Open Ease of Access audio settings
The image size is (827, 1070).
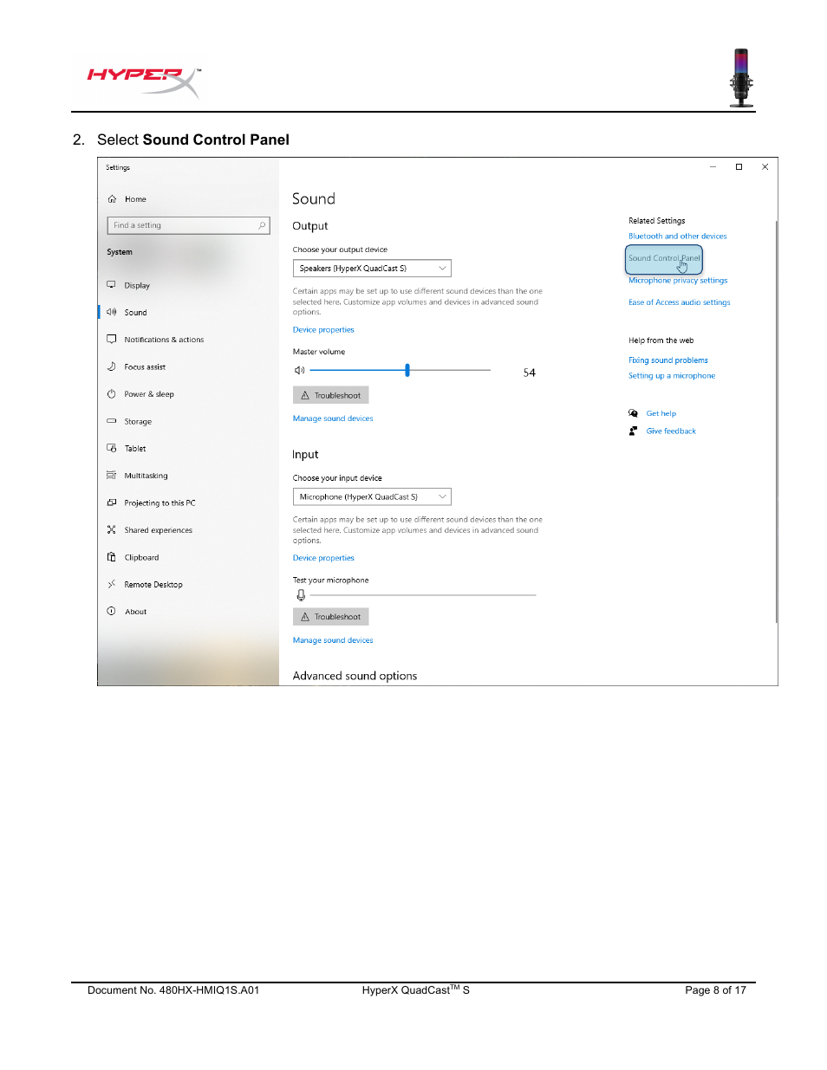pos(680,302)
